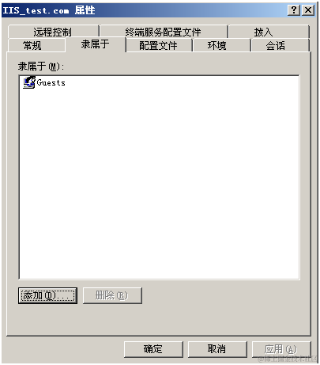Confirm with the 确定 button
Screen dimensions: 320x365
[153, 349]
